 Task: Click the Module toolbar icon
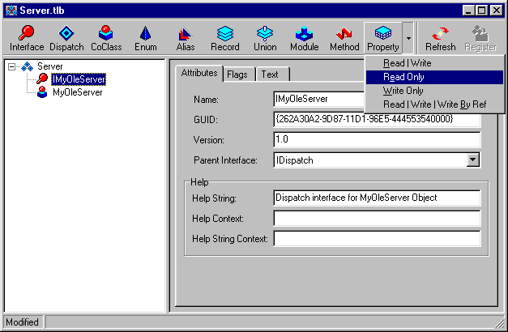305,38
